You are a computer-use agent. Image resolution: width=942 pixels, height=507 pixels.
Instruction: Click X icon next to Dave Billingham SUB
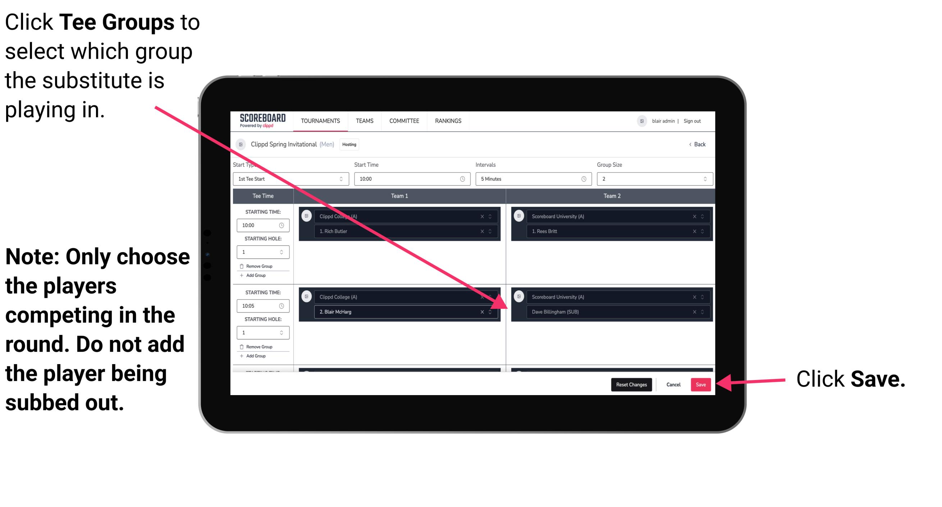tap(694, 312)
